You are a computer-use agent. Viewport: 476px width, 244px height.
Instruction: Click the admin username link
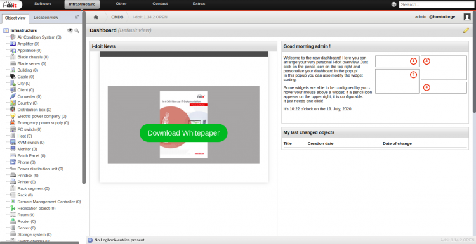coord(421,17)
